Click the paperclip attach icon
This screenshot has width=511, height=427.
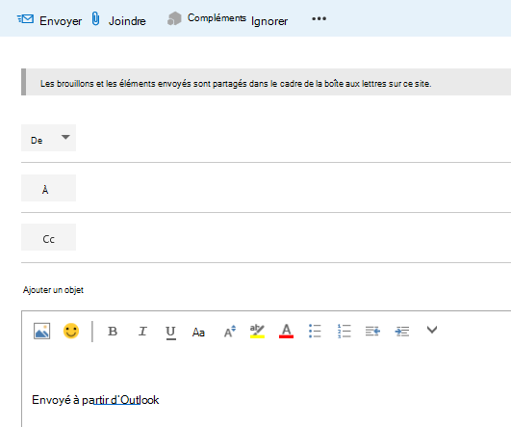[x=95, y=18]
